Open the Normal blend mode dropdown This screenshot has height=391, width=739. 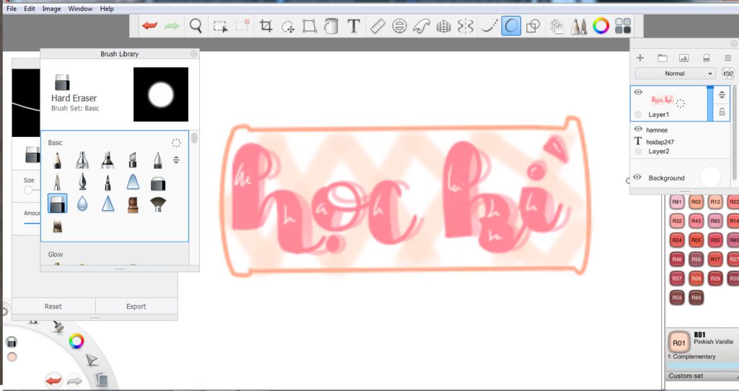(x=675, y=74)
